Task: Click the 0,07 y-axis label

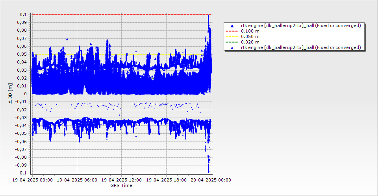Action: pyautogui.click(x=22, y=38)
